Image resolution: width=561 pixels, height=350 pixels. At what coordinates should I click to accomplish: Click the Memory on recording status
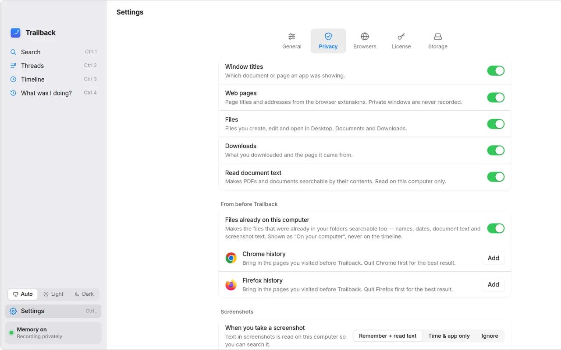53,333
